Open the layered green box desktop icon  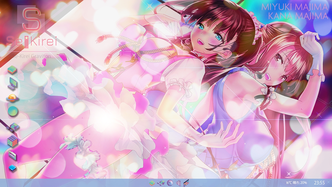[12, 70]
